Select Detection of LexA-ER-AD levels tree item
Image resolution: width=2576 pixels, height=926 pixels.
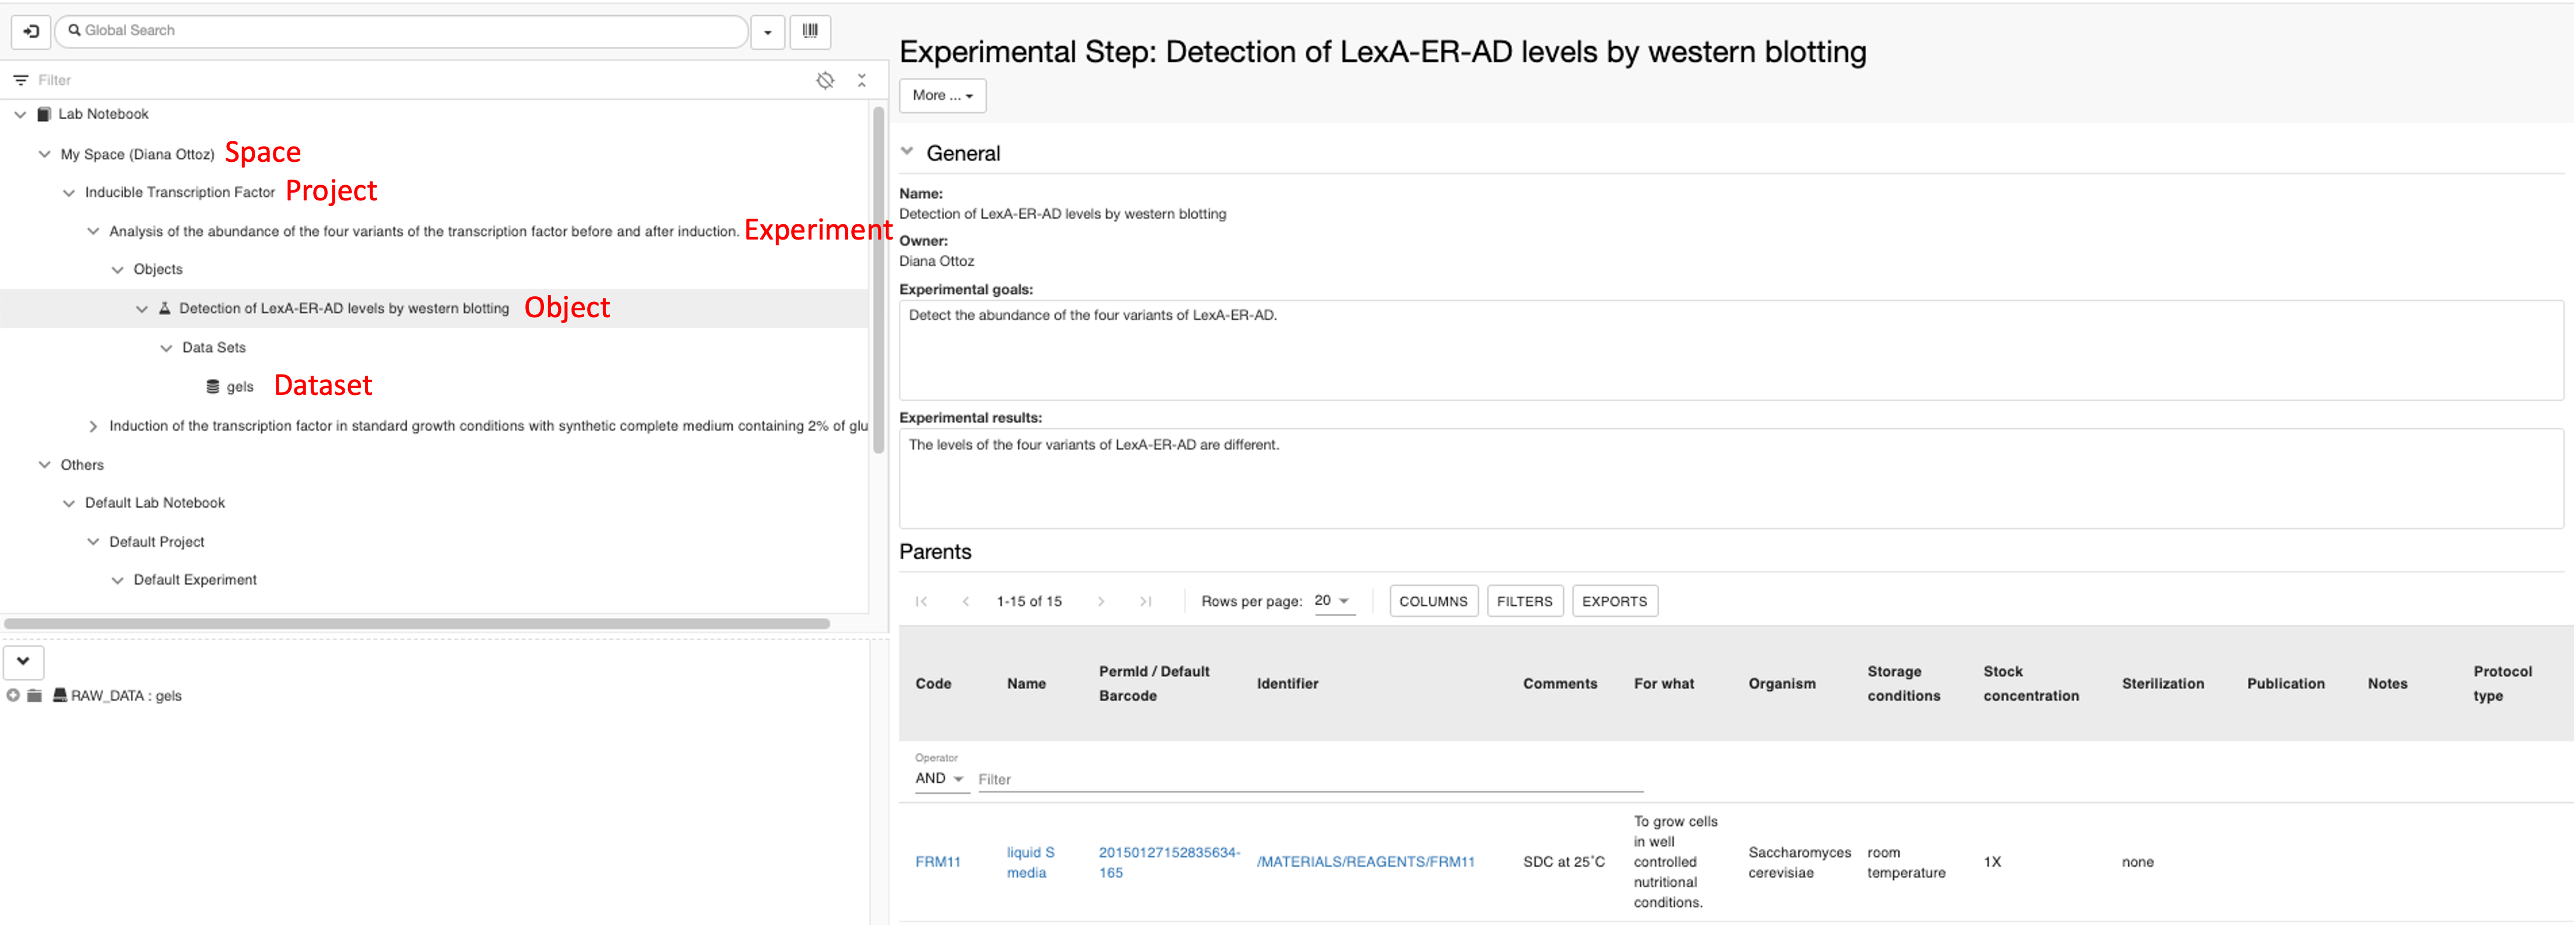click(x=344, y=308)
